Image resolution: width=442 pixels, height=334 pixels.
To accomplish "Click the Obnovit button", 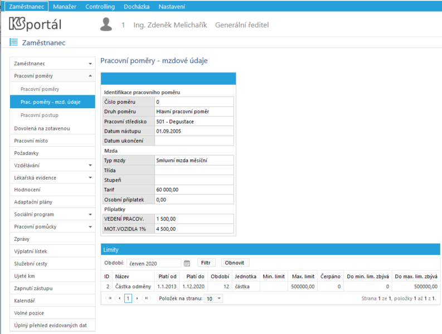I will click(235, 263).
